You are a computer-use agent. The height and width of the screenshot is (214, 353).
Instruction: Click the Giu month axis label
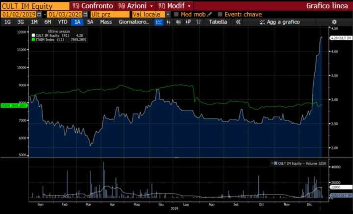pyautogui.click(x=161, y=204)
